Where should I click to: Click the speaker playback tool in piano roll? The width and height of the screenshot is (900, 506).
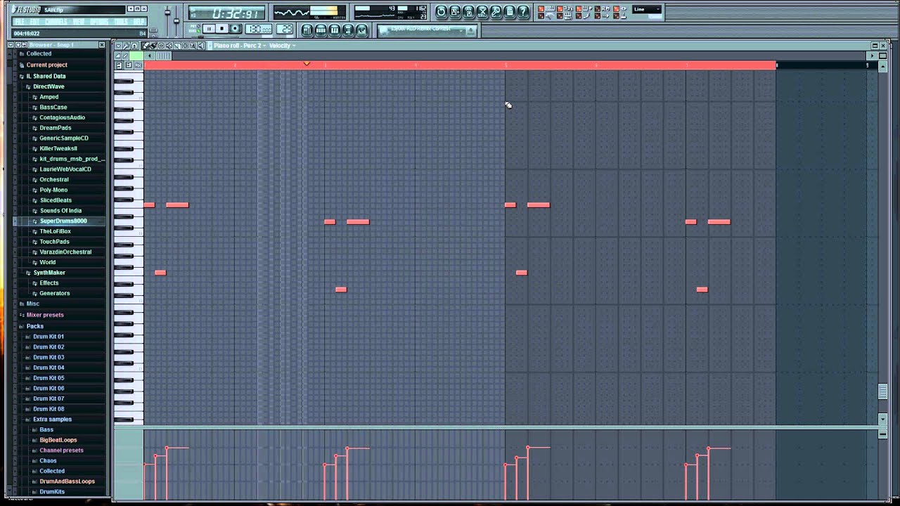(201, 46)
